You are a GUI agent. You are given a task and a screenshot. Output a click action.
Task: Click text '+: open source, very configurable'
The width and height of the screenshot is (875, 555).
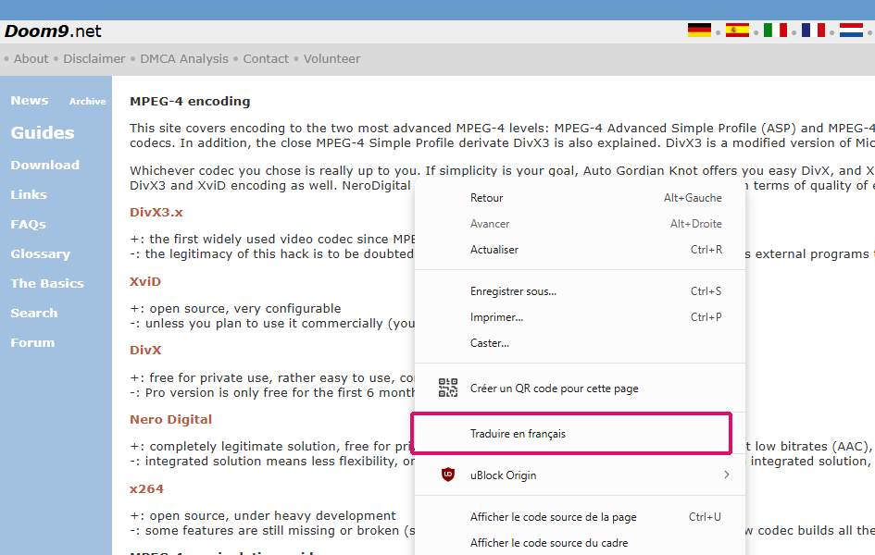235,308
